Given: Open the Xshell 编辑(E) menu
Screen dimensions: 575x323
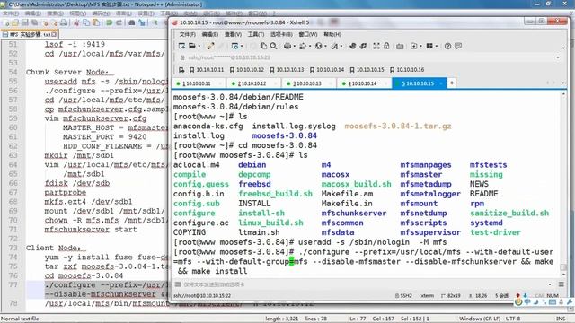Looking at the screenshot, I should 209,34.
